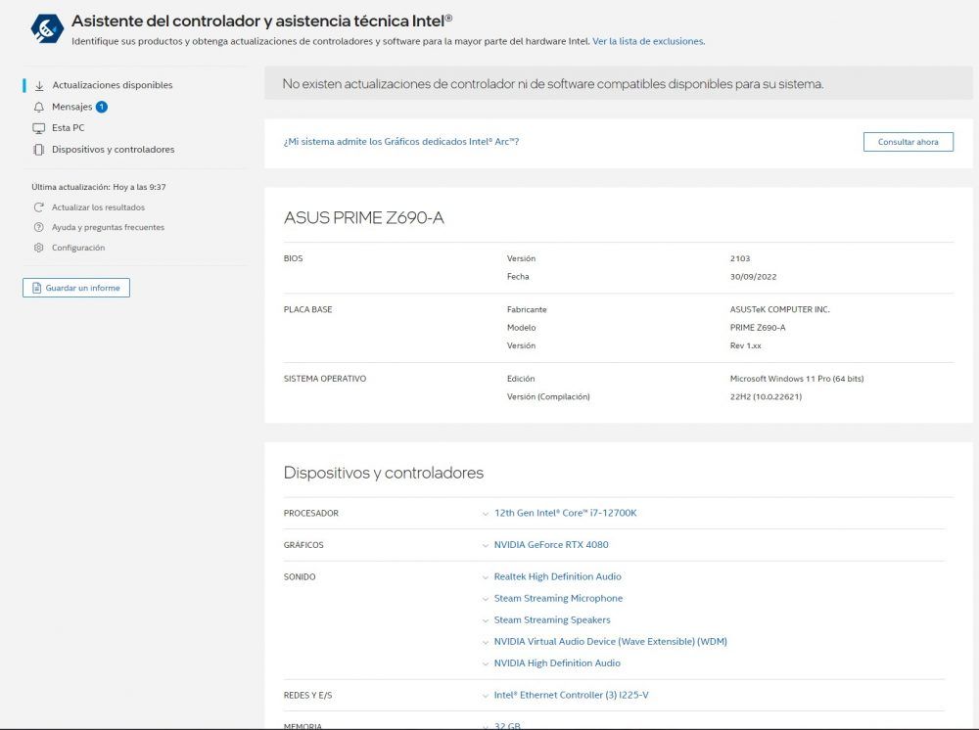The image size is (979, 730).
Task: Expand NVIDIA Virtual Audio Device (WDM) details
Action: tap(610, 641)
